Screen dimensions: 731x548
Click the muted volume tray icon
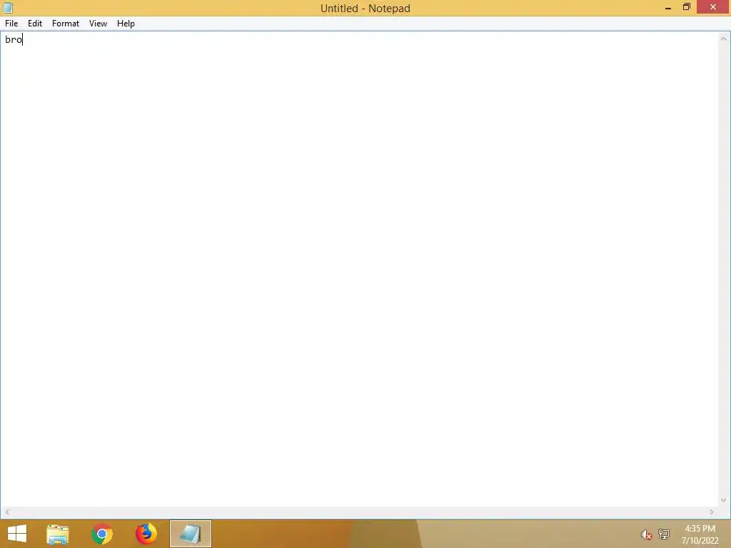coord(645,534)
